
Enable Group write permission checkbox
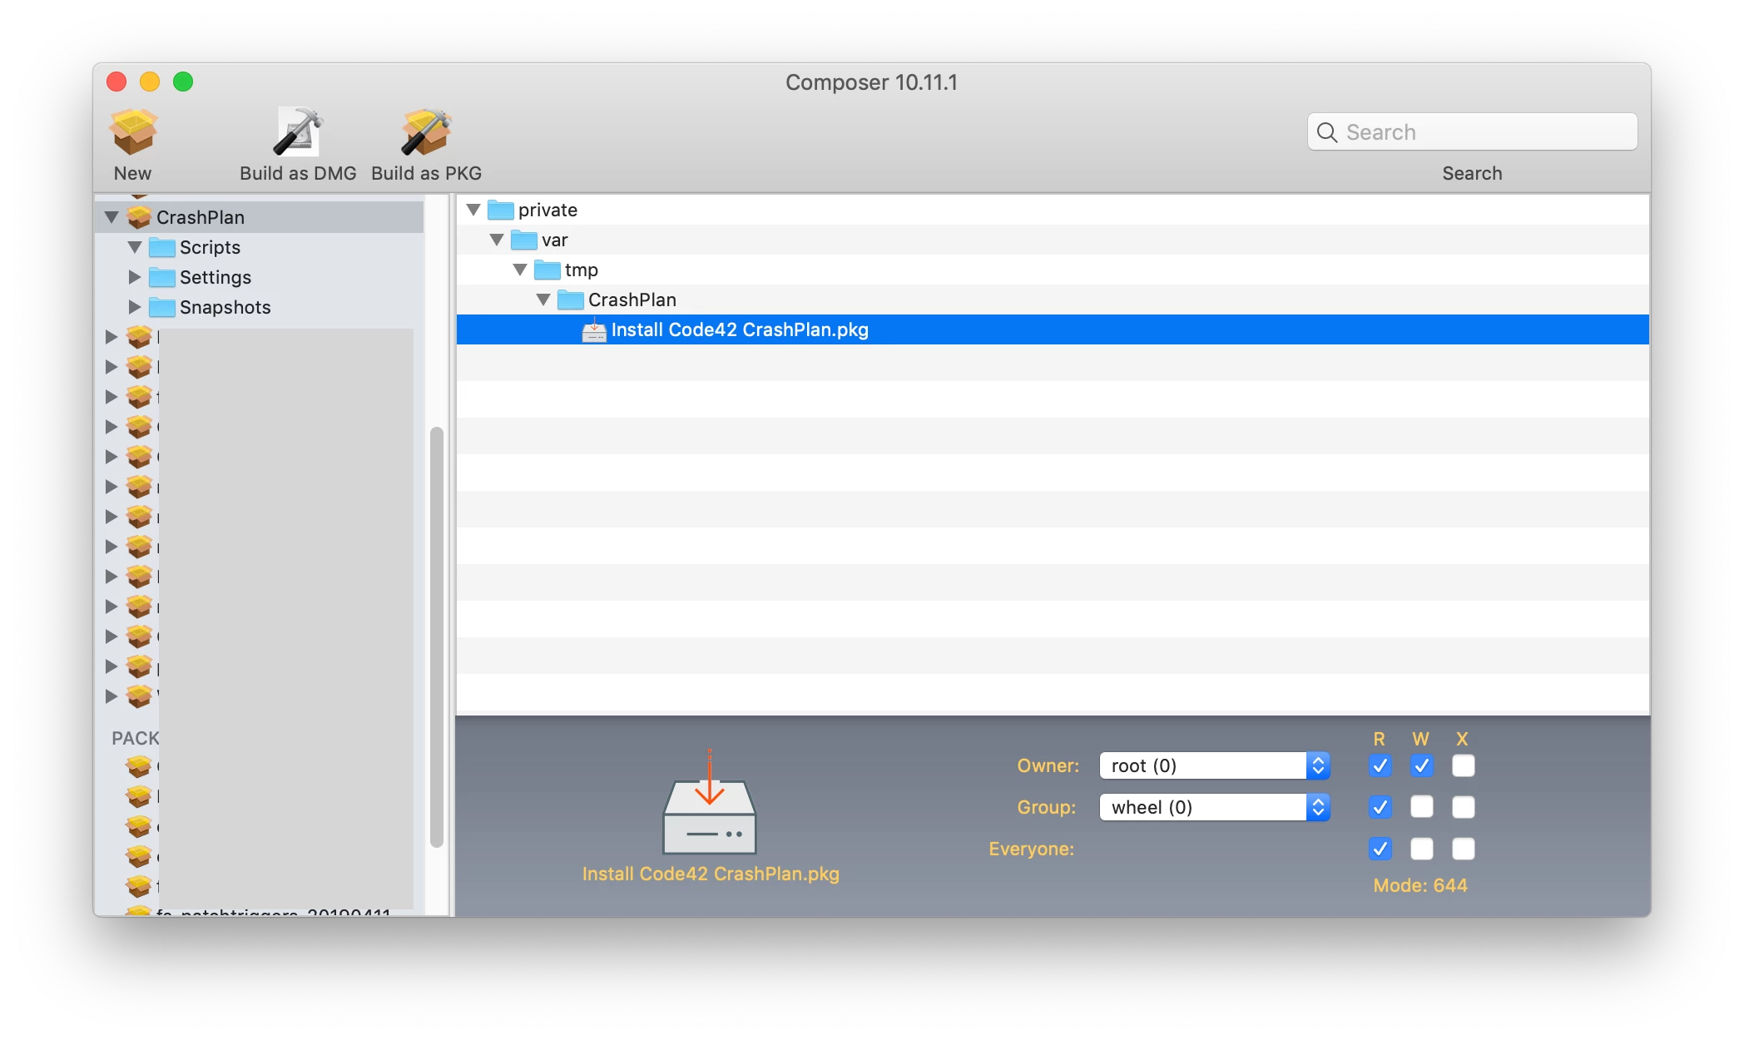coord(1422,807)
